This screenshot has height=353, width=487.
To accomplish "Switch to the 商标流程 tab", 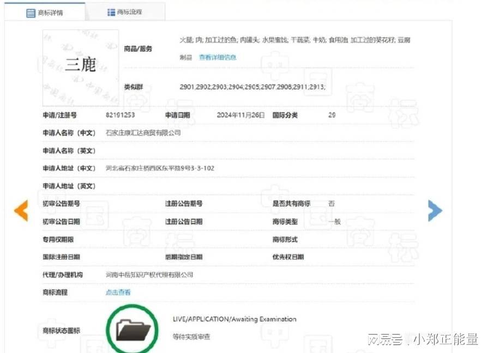I will 125,12.
